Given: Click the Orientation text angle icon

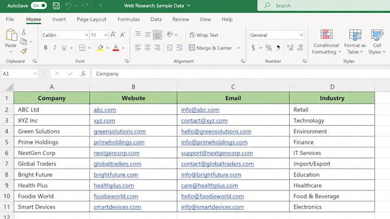Looking at the screenshot, I should 170,34.
